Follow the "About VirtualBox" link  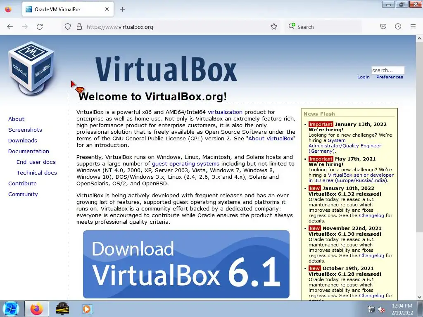click(x=271, y=139)
